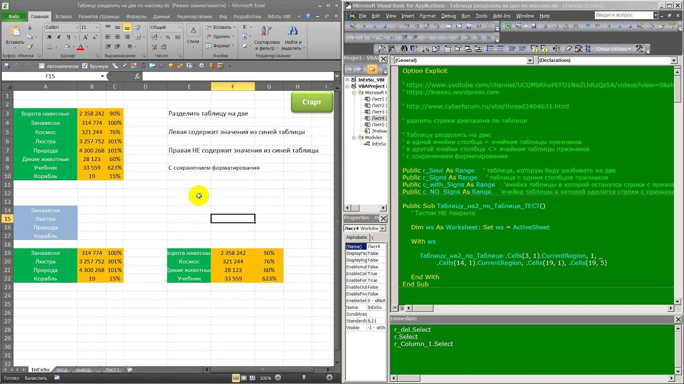Uncheck the Вручную checkbox
Viewport: 684px width, 384px height.
click(x=85, y=66)
